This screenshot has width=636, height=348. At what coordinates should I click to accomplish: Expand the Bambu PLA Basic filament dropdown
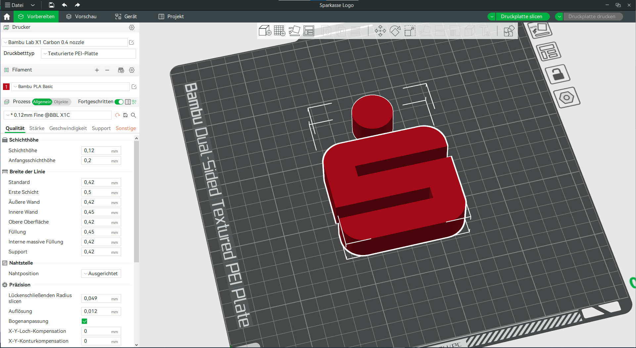click(70, 87)
